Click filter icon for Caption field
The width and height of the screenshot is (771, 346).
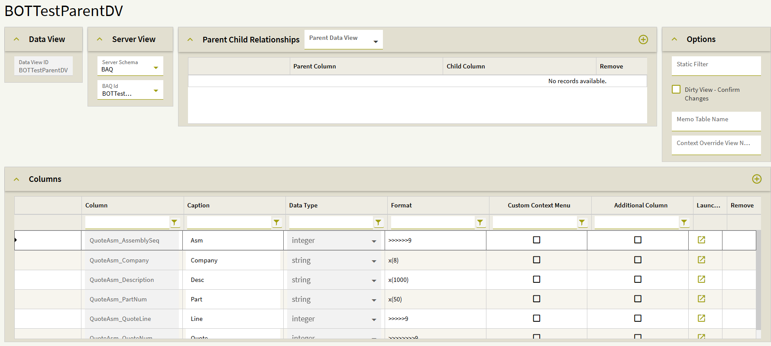tap(276, 223)
